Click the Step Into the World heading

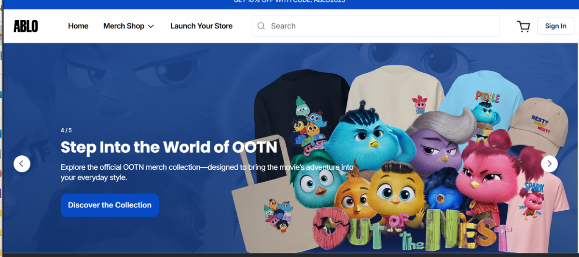169,147
